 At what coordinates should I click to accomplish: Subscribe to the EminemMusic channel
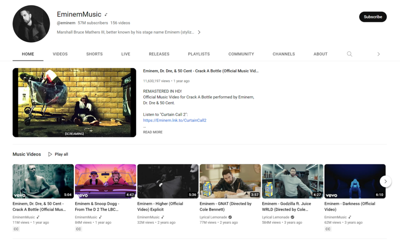tap(373, 17)
